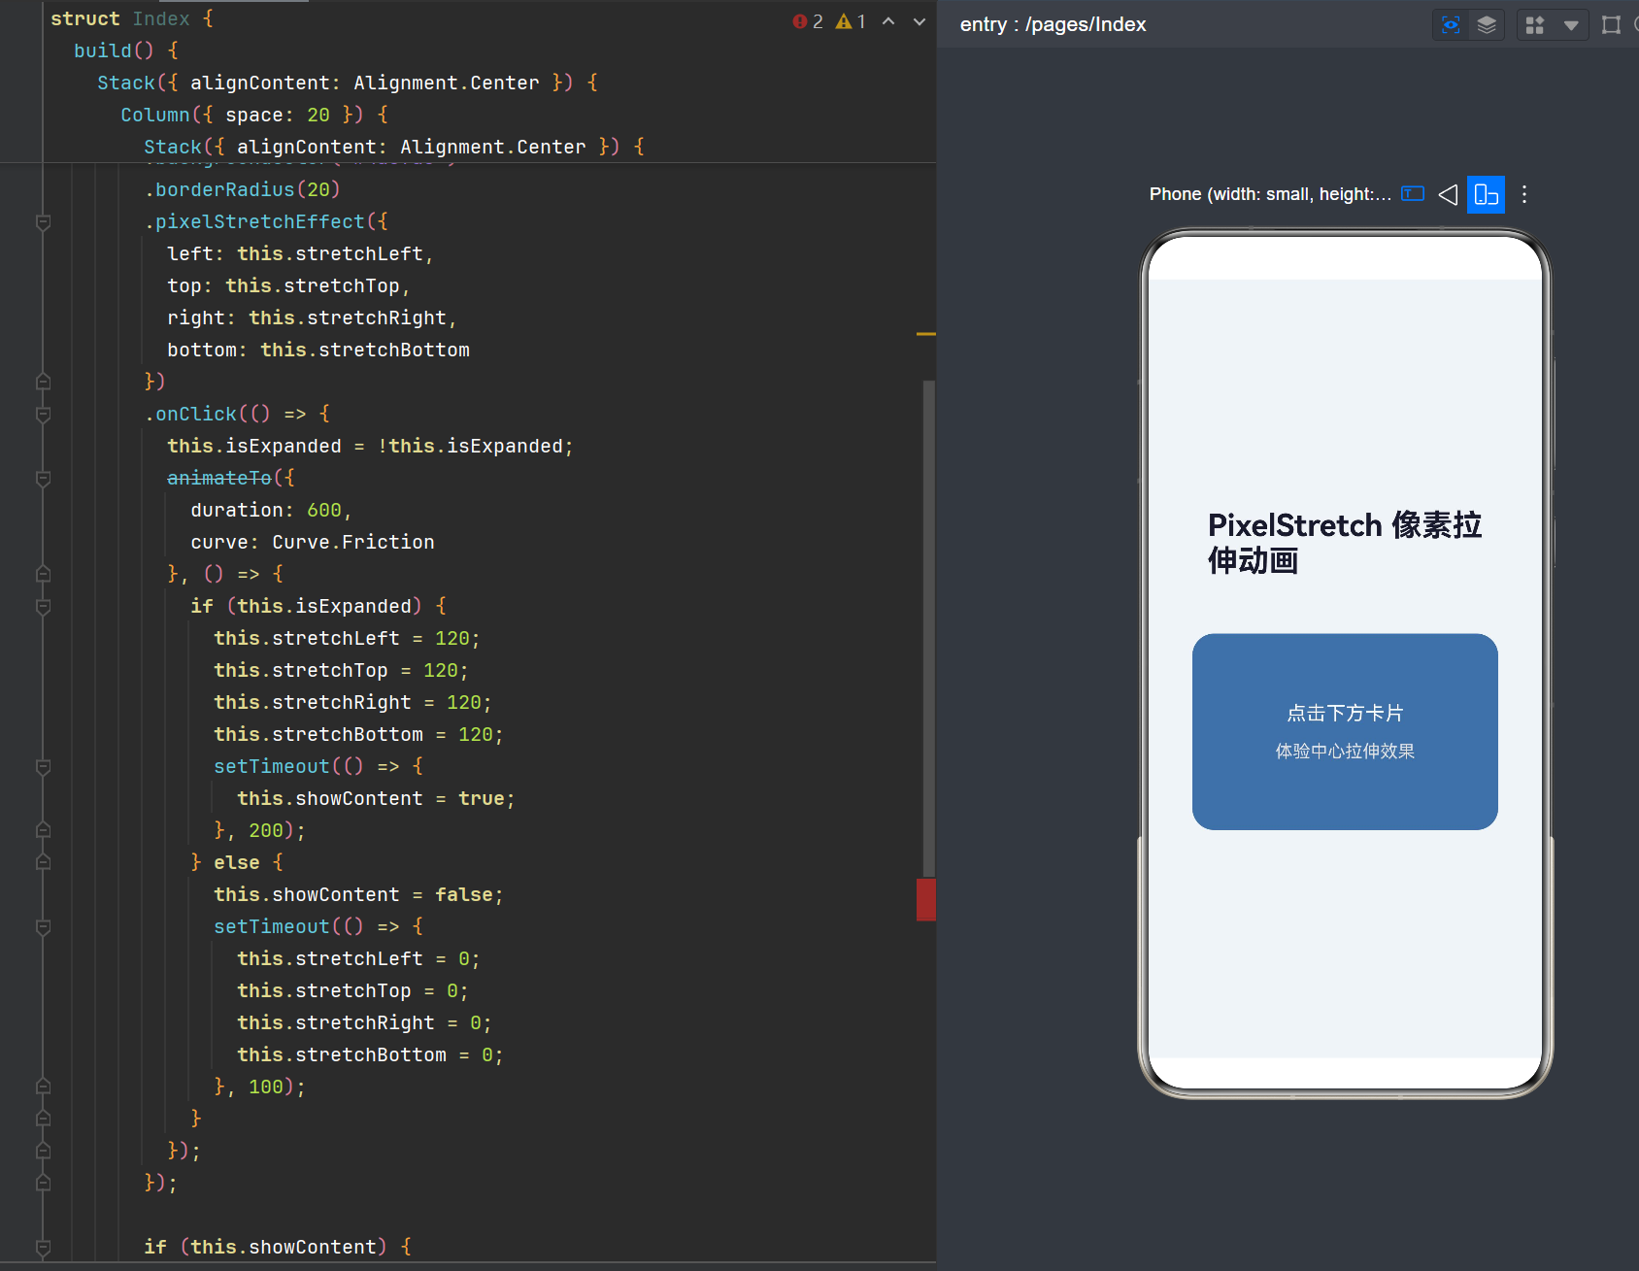Click the 'PixelStretch 像素拉伸动画' title in preview
This screenshot has width=1639, height=1271.
1345,543
